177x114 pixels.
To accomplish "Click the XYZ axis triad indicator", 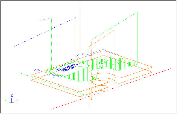I will 12,99.
